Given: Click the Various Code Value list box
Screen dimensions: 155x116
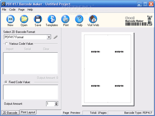Looking at the screenshot, I should (x=30, y=63).
